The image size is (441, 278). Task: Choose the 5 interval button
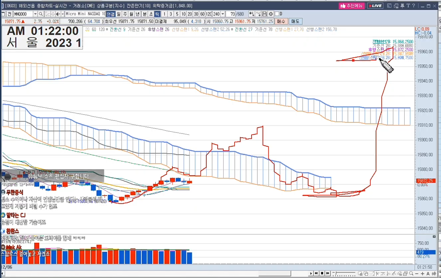point(177,14)
